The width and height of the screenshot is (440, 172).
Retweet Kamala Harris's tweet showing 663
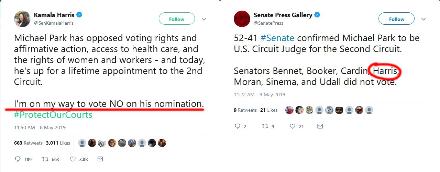pyautogui.click(x=50, y=159)
